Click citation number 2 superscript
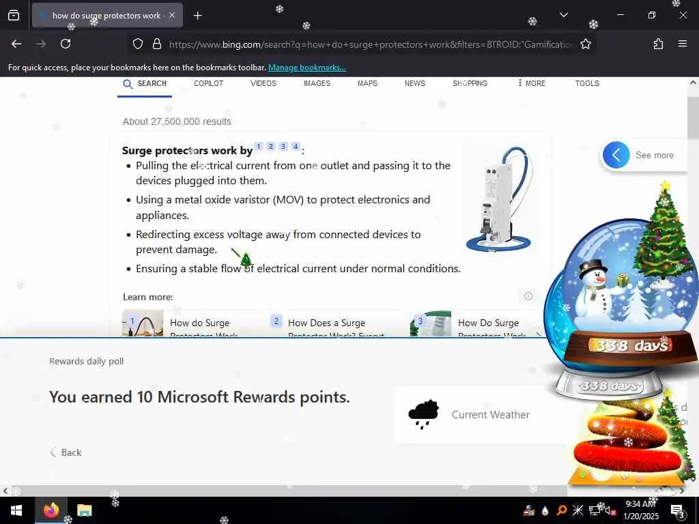 coord(270,146)
